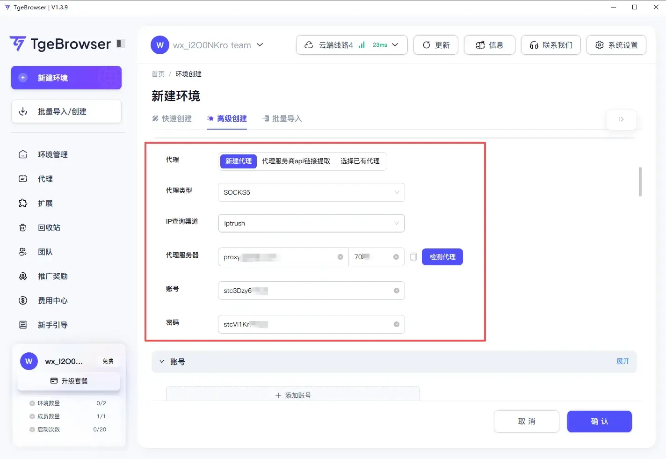Click the 环境数量 0/2 usage row

point(68,403)
